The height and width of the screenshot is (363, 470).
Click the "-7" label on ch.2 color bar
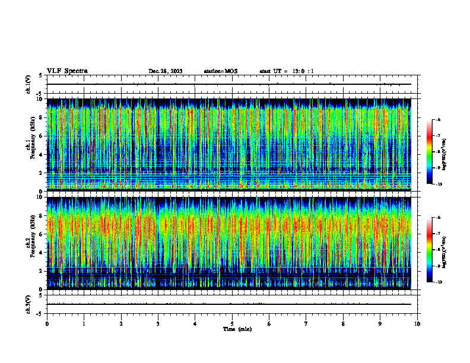(x=438, y=234)
